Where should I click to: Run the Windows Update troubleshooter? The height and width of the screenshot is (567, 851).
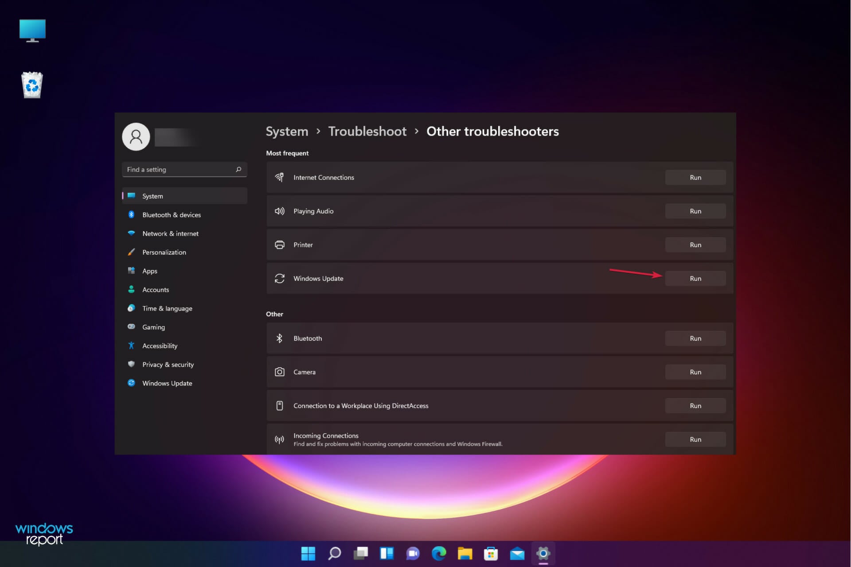point(695,278)
